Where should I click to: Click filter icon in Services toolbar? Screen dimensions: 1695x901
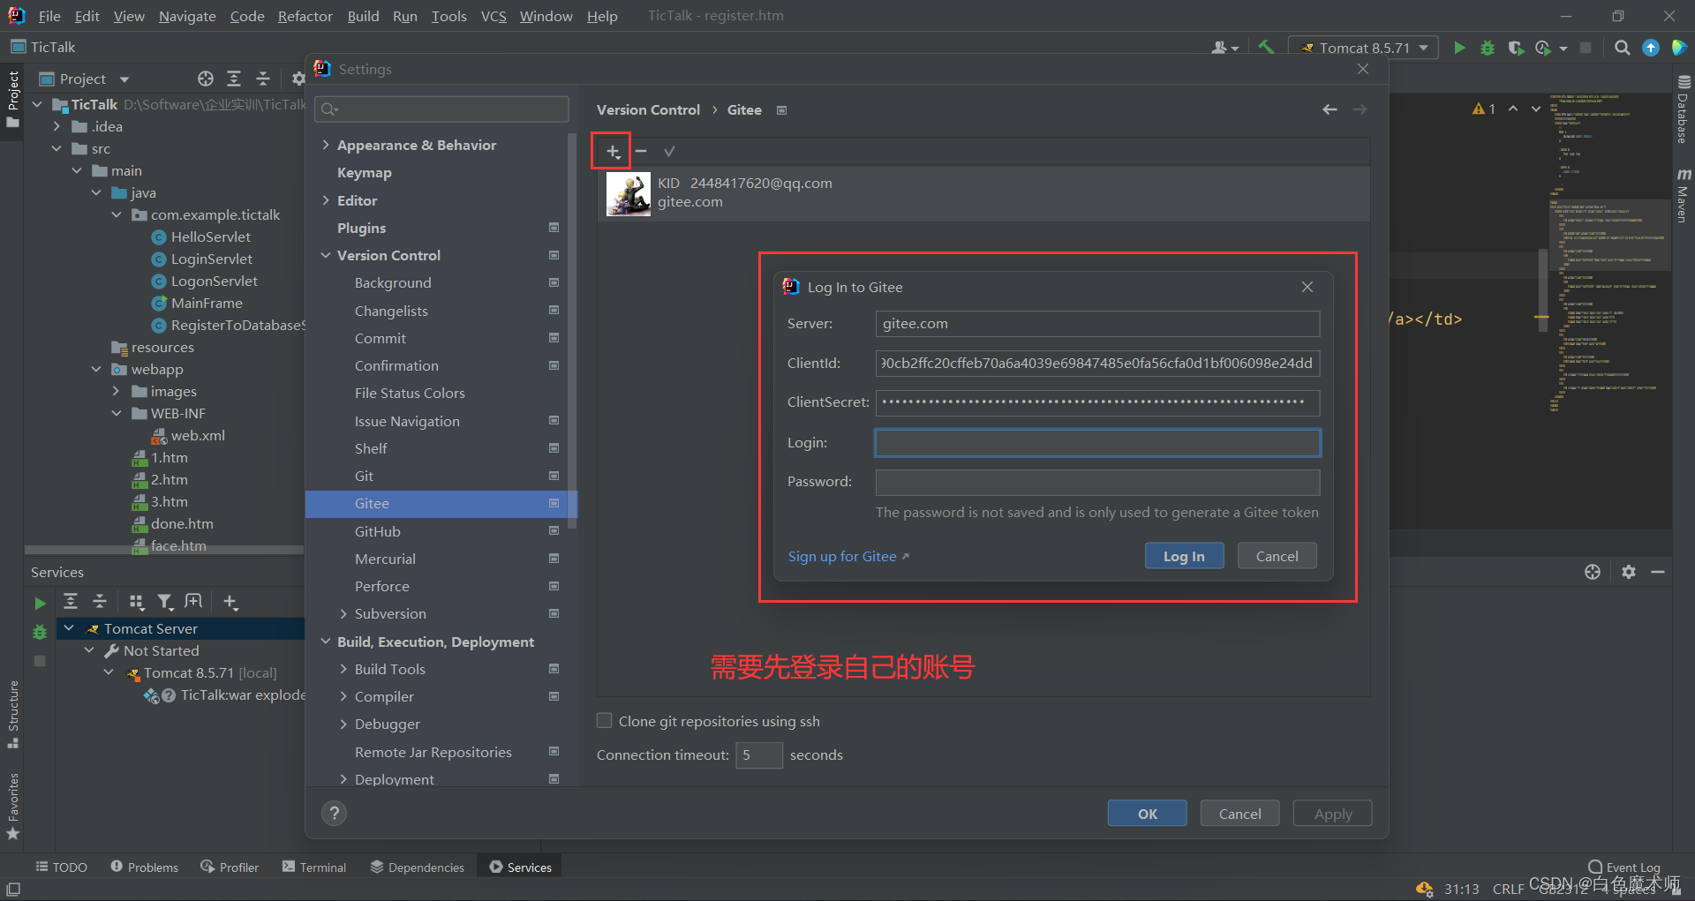165,602
